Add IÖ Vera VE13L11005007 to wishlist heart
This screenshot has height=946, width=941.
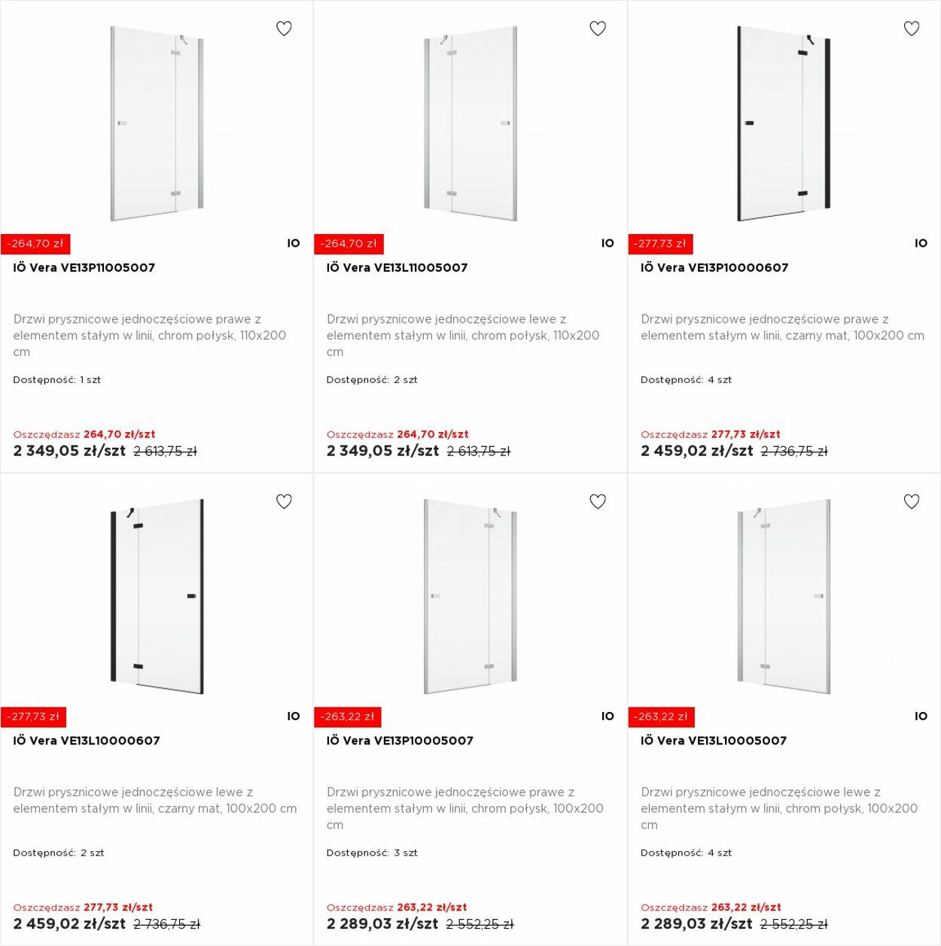tap(598, 29)
